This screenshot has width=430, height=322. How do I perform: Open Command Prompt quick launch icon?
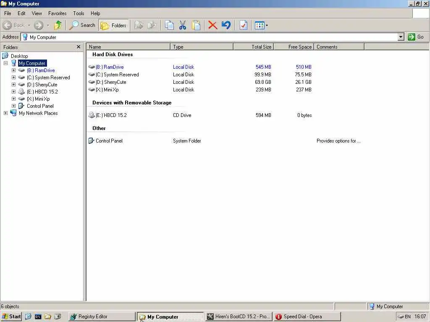38,317
